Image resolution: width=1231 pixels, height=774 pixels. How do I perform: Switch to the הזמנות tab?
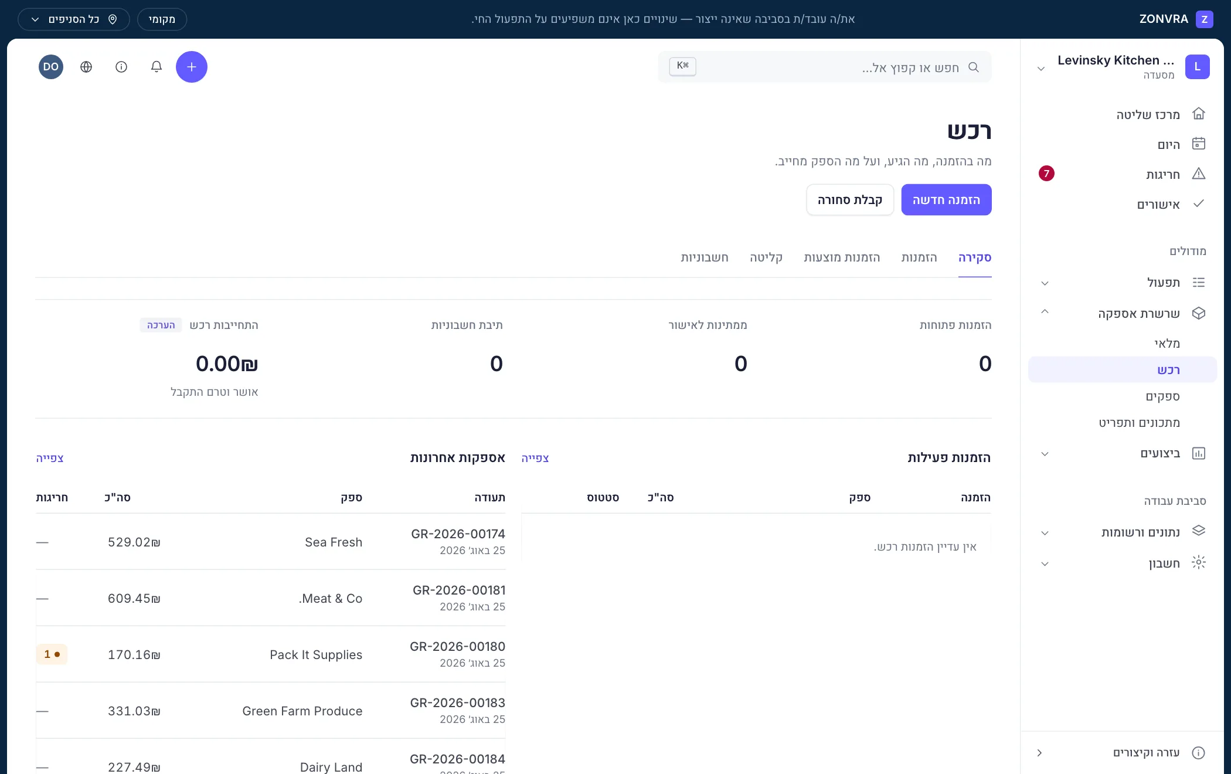[x=919, y=258]
